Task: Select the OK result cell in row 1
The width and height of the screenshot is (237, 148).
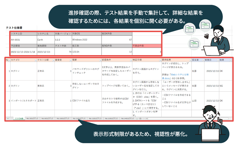Action: pyautogui.click(x=225, y=71)
